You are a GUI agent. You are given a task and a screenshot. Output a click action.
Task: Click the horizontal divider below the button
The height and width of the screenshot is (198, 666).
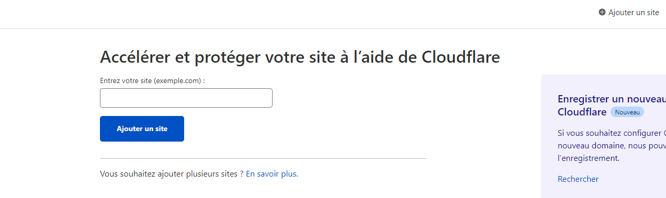coord(263,158)
